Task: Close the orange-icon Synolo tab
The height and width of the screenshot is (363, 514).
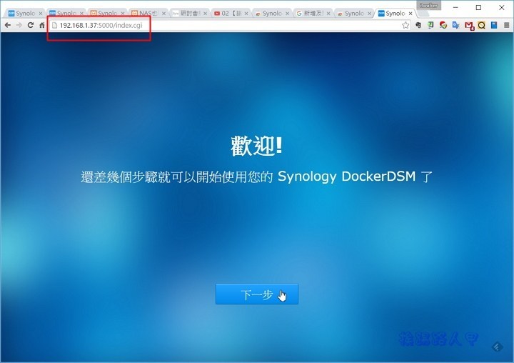Action: coord(123,14)
